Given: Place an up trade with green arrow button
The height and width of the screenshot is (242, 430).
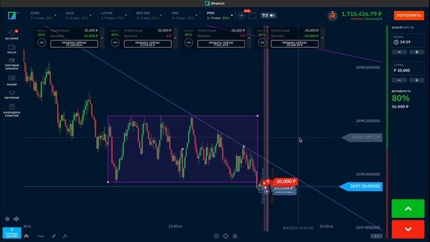Looking at the screenshot, I should click(x=408, y=209).
